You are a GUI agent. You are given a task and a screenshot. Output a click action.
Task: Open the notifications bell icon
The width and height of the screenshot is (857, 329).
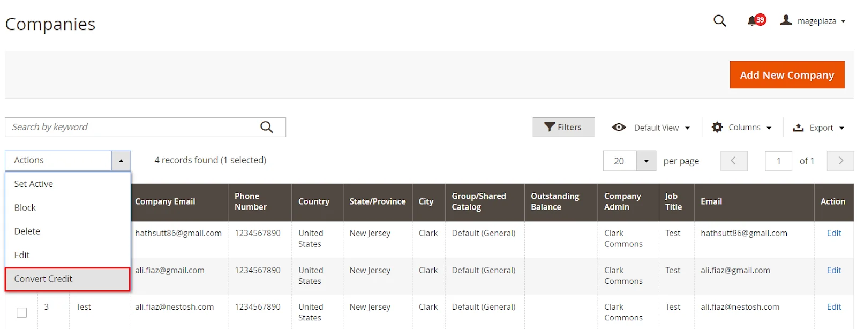[x=753, y=21]
